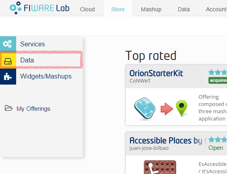Open My Offerings
The image size is (227, 174).
tap(33, 109)
